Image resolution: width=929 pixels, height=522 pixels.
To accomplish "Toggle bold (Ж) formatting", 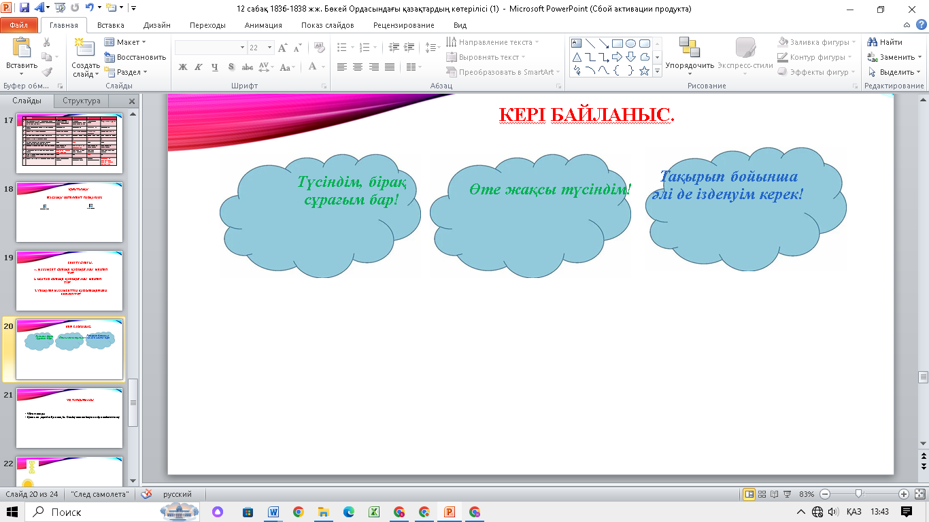I will [x=182, y=67].
